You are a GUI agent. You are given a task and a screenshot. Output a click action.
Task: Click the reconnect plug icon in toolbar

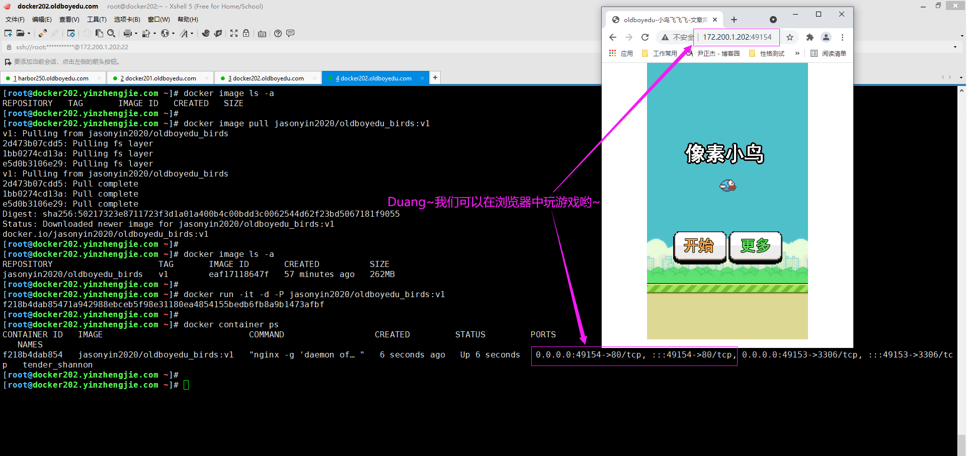coord(43,33)
